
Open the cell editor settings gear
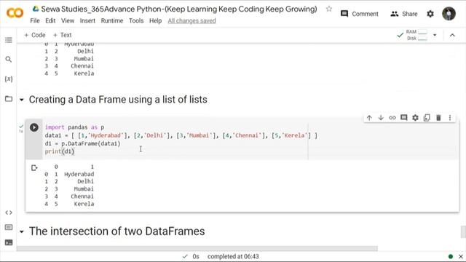[x=415, y=118]
